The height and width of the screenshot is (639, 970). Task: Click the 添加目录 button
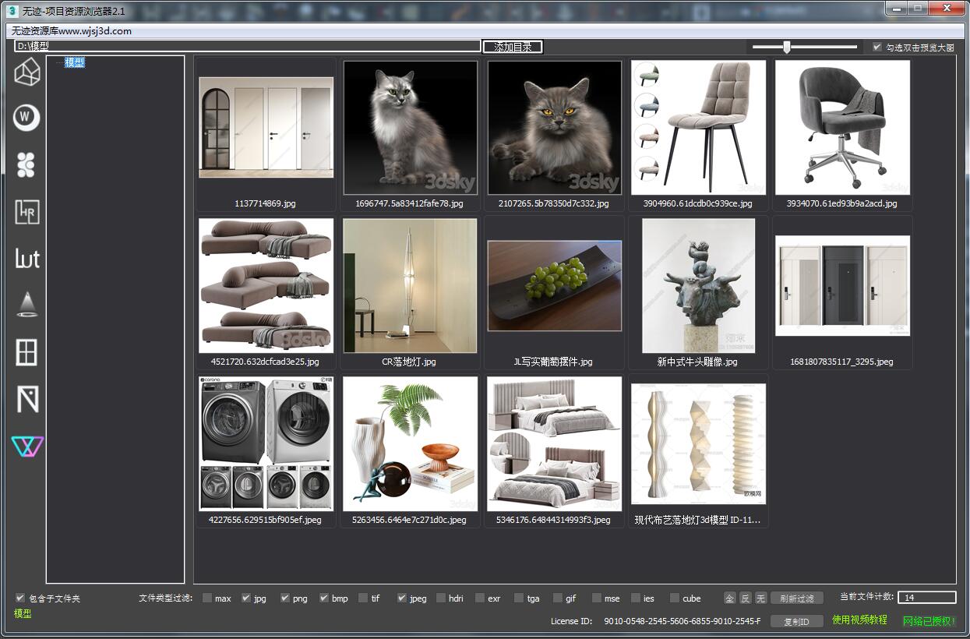tap(513, 47)
